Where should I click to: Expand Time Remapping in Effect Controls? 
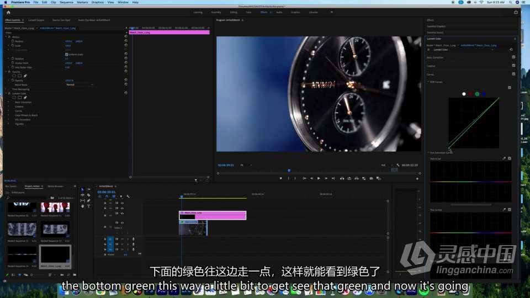click(x=6, y=89)
